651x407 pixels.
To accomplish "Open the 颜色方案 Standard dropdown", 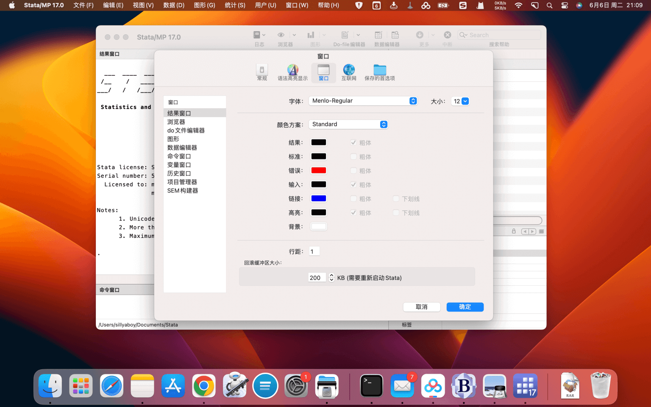I will click(x=348, y=124).
